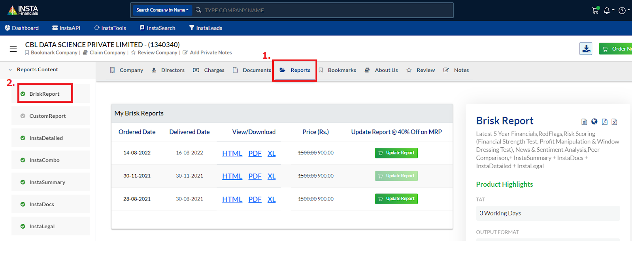Click Update Report for 28-08-2021 order
Viewport: 632px width, 253px height.
coord(396,199)
